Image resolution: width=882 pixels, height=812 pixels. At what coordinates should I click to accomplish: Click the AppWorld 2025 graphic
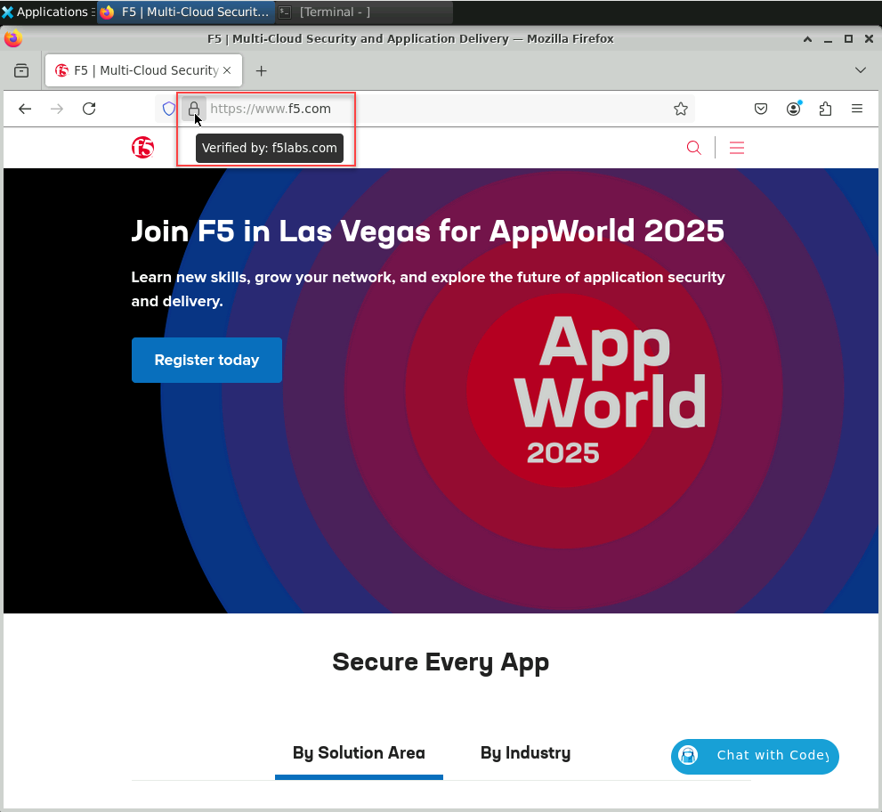coord(610,388)
